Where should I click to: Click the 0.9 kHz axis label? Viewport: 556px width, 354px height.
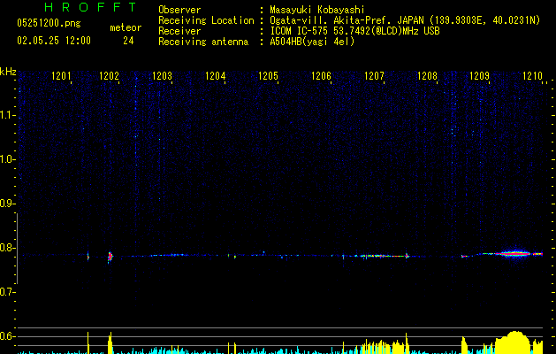[x=7, y=204]
